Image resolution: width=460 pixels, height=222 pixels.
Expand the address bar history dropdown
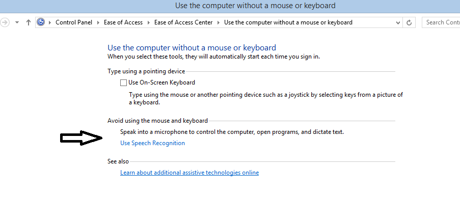coord(398,22)
